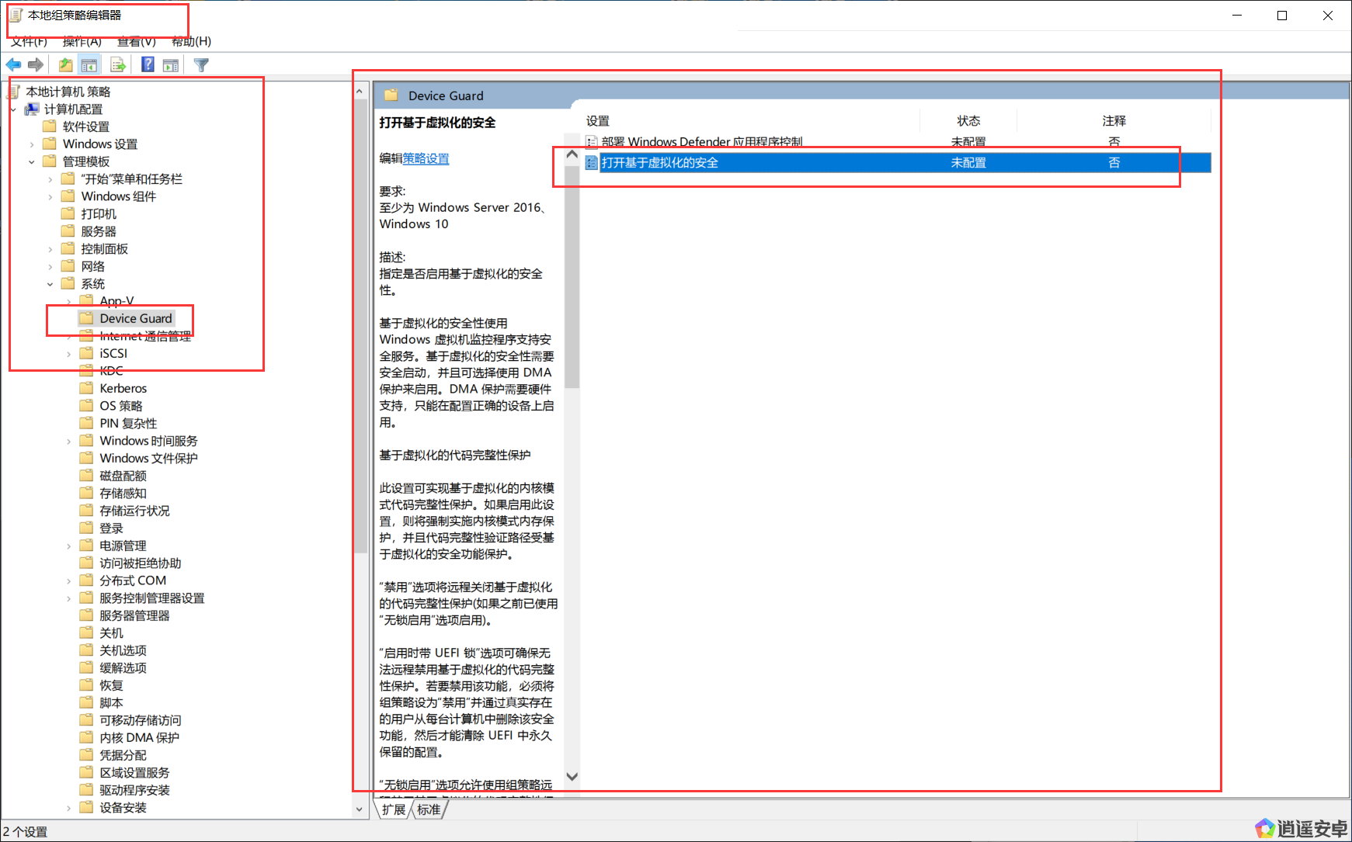1352x842 pixels.
Task: Click the folder icon for 磁盘配额
Action: pyautogui.click(x=87, y=476)
